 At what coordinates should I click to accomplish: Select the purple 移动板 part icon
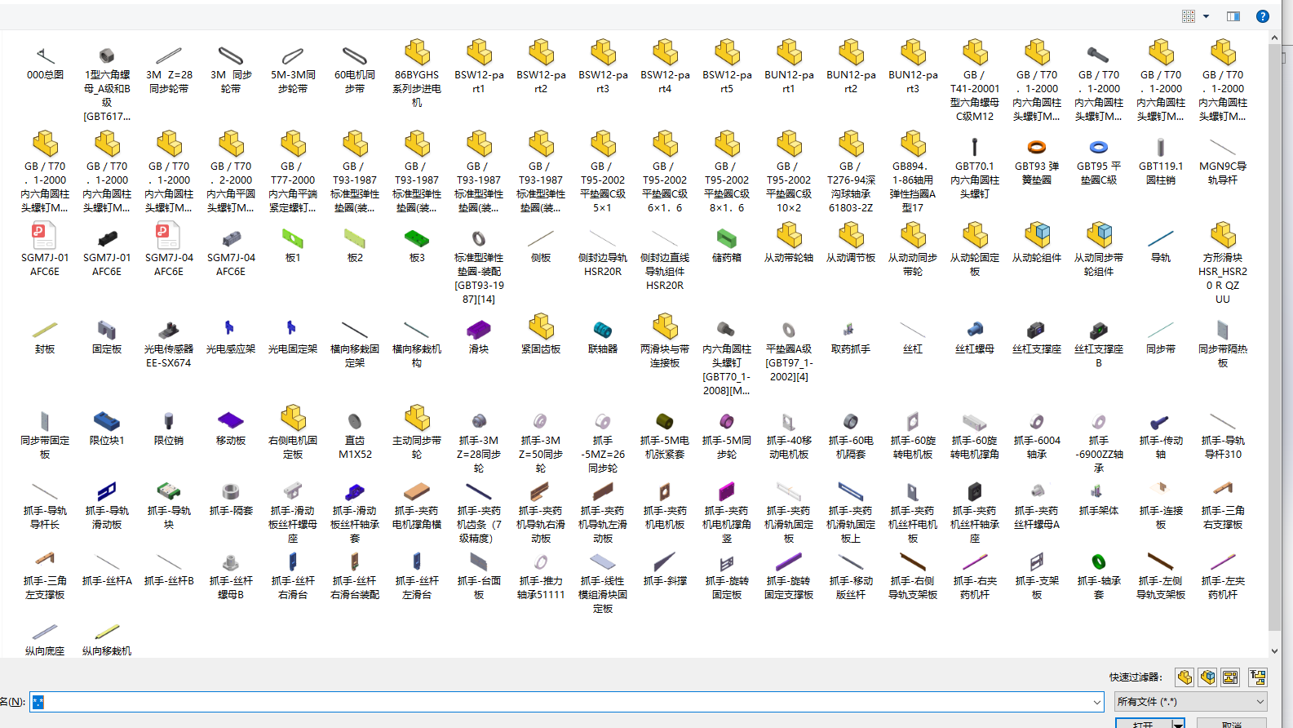(231, 421)
